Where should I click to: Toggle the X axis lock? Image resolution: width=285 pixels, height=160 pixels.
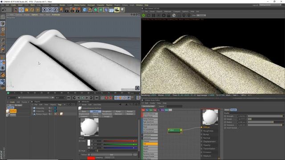pos(45,10)
